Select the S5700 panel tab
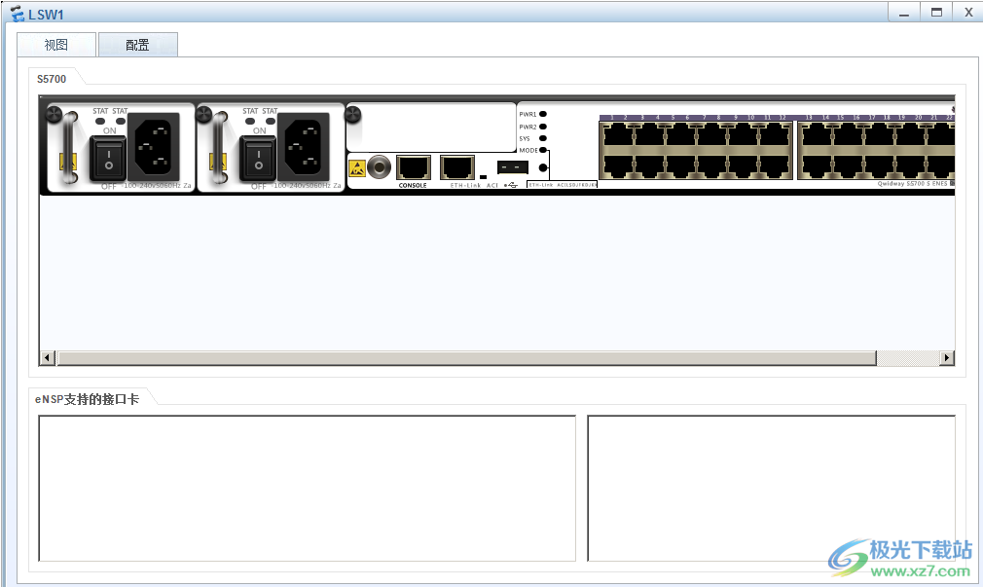This screenshot has height=587, width=983. point(52,79)
